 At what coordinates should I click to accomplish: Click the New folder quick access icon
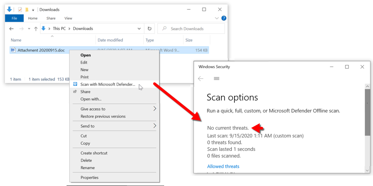(27, 10)
